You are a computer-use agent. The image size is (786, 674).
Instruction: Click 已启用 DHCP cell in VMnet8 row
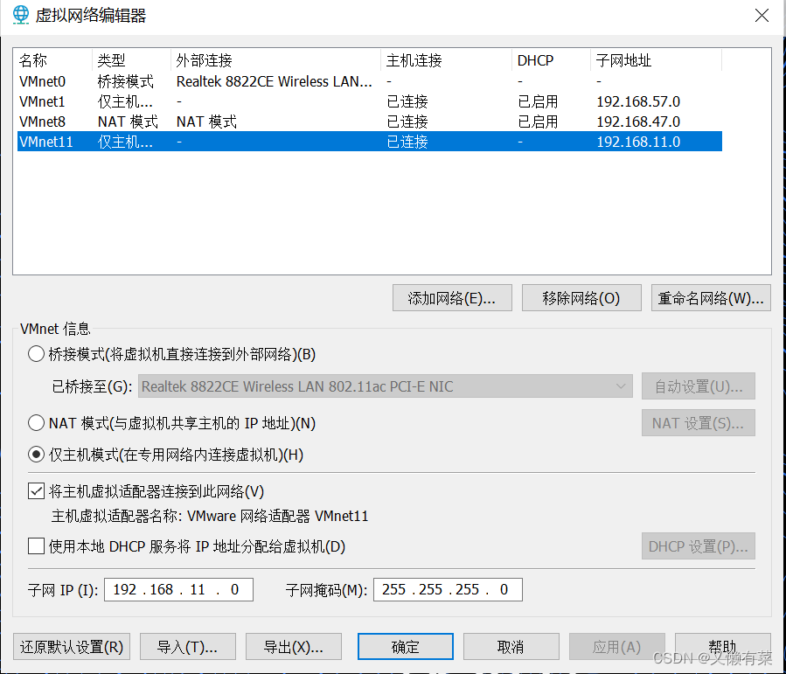pos(538,122)
